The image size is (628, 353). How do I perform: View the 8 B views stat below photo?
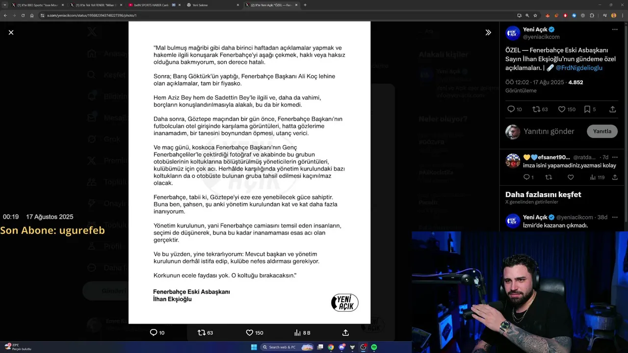coord(302,332)
